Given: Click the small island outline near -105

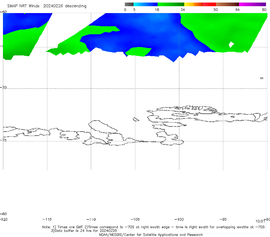Looking at the screenshot, I should [x=136, y=119].
